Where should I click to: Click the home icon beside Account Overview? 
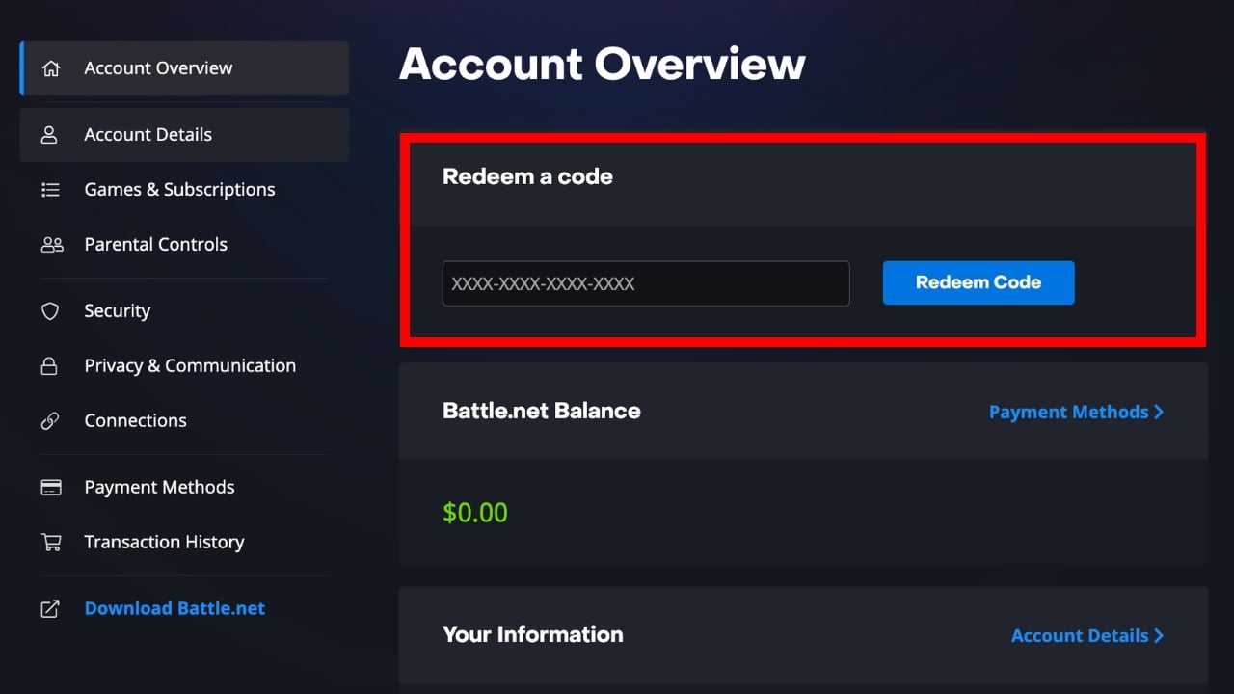51,68
